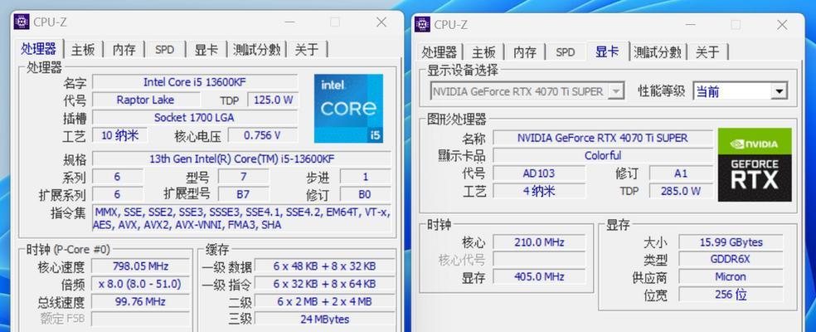Click the processor name field Intel Core i5 13600KF
Viewport: 816px width, 332px height.
point(195,82)
